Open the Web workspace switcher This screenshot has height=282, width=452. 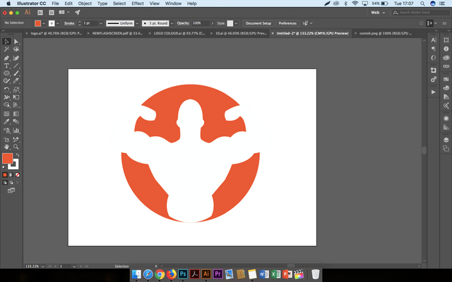[378, 13]
